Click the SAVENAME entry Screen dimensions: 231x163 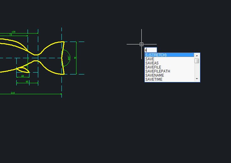tap(155, 75)
